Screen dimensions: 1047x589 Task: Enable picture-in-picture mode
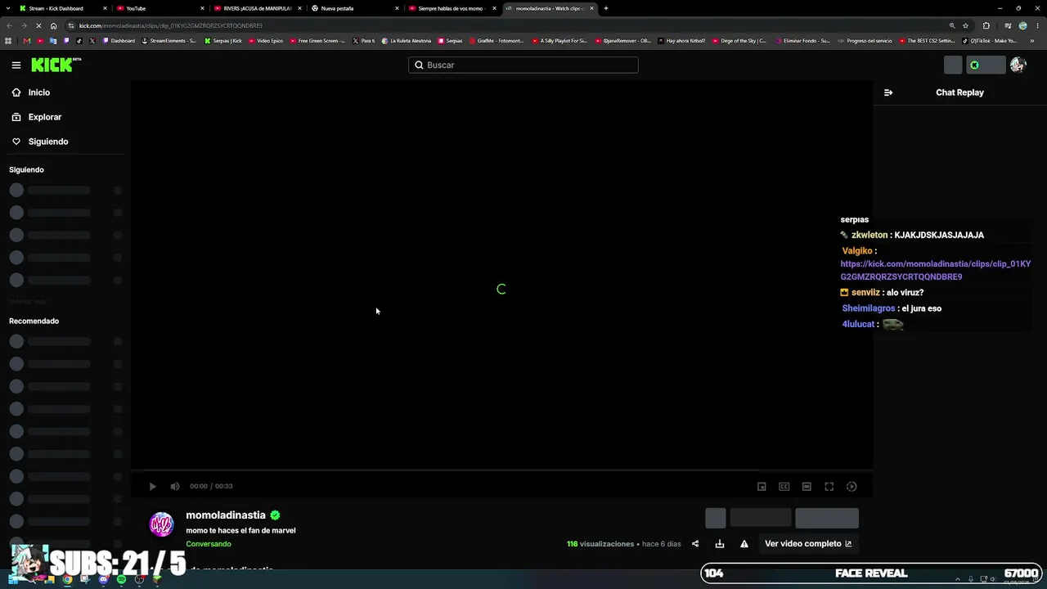click(762, 486)
